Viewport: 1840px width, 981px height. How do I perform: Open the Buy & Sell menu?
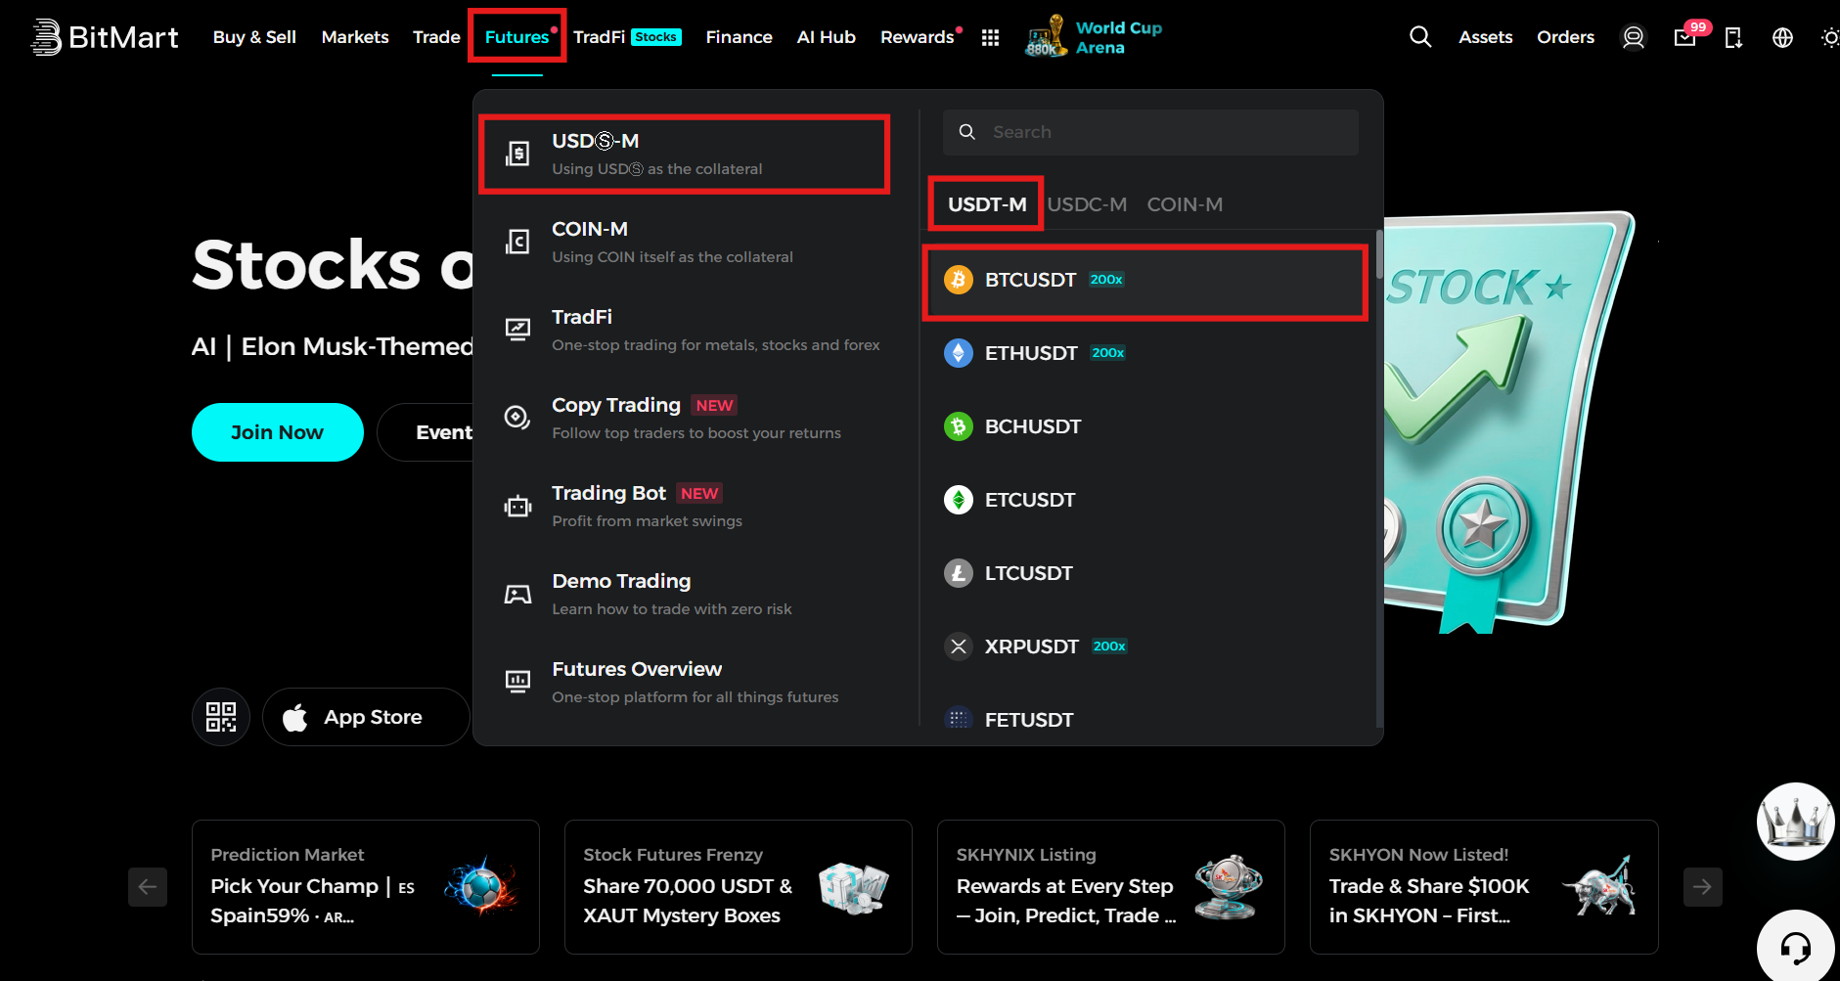pos(254,37)
